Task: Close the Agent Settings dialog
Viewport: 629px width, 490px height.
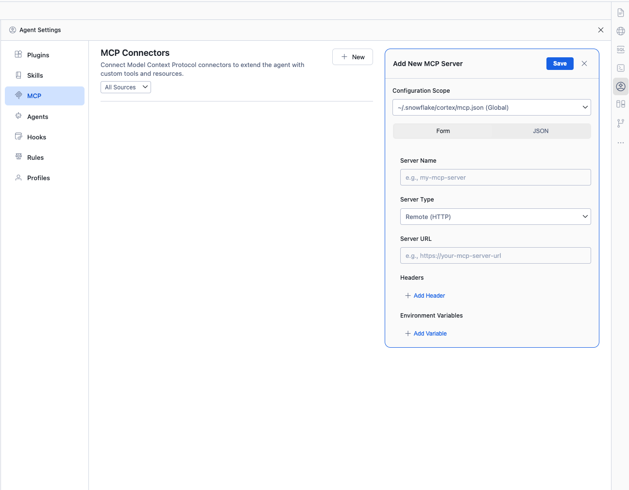Action: pos(601,30)
